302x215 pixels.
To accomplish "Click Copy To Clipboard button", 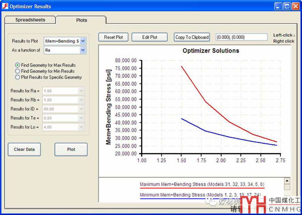I will (192, 37).
